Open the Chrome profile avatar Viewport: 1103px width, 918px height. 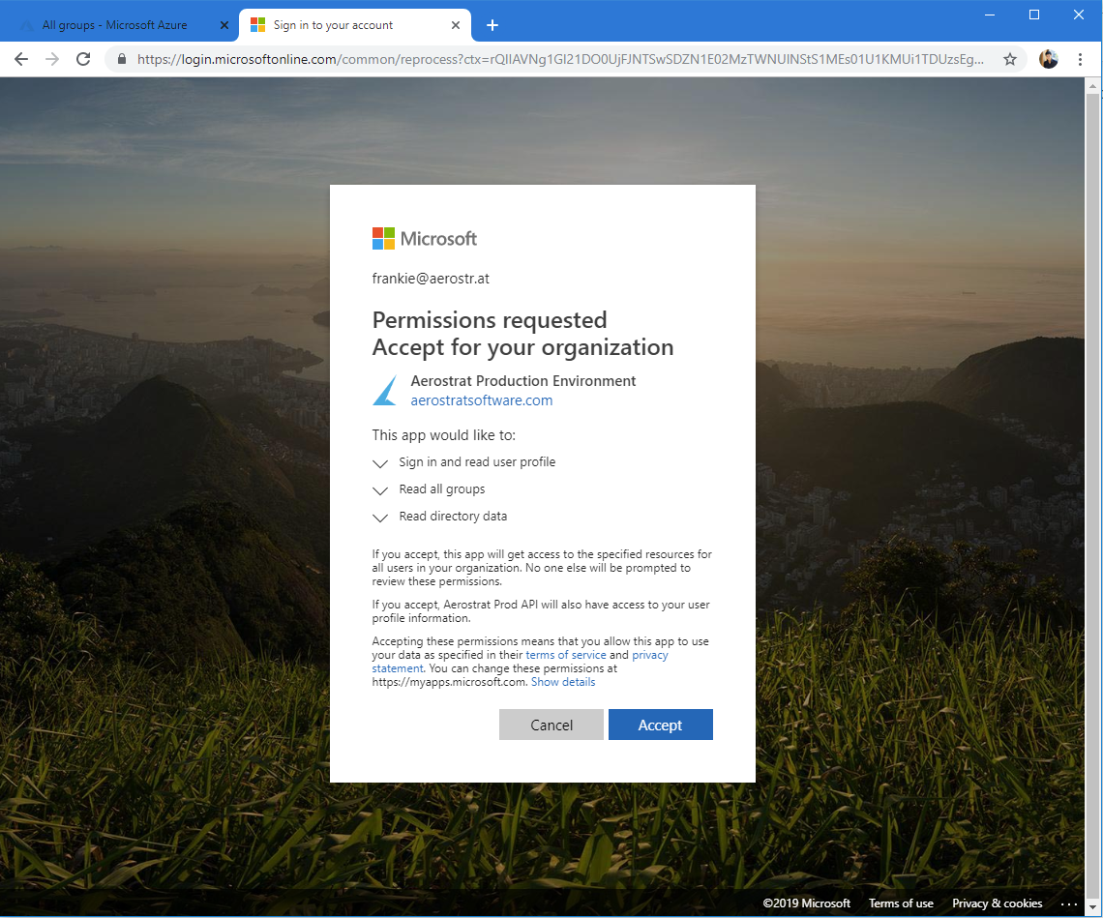click(1048, 59)
